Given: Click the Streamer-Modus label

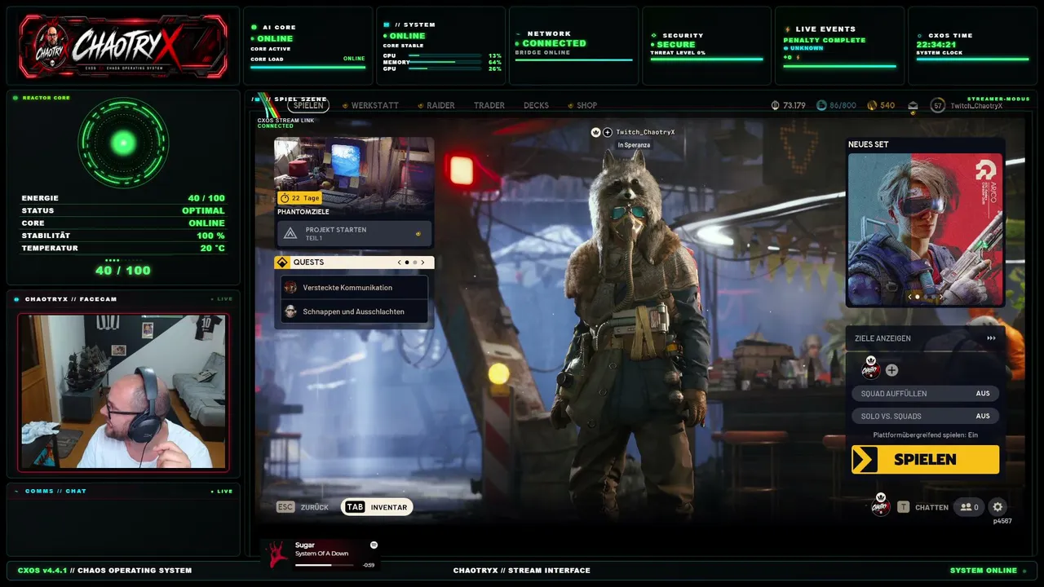Looking at the screenshot, I should pos(998,99).
